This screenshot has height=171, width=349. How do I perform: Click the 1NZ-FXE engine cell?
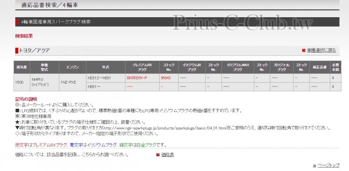tap(73, 82)
